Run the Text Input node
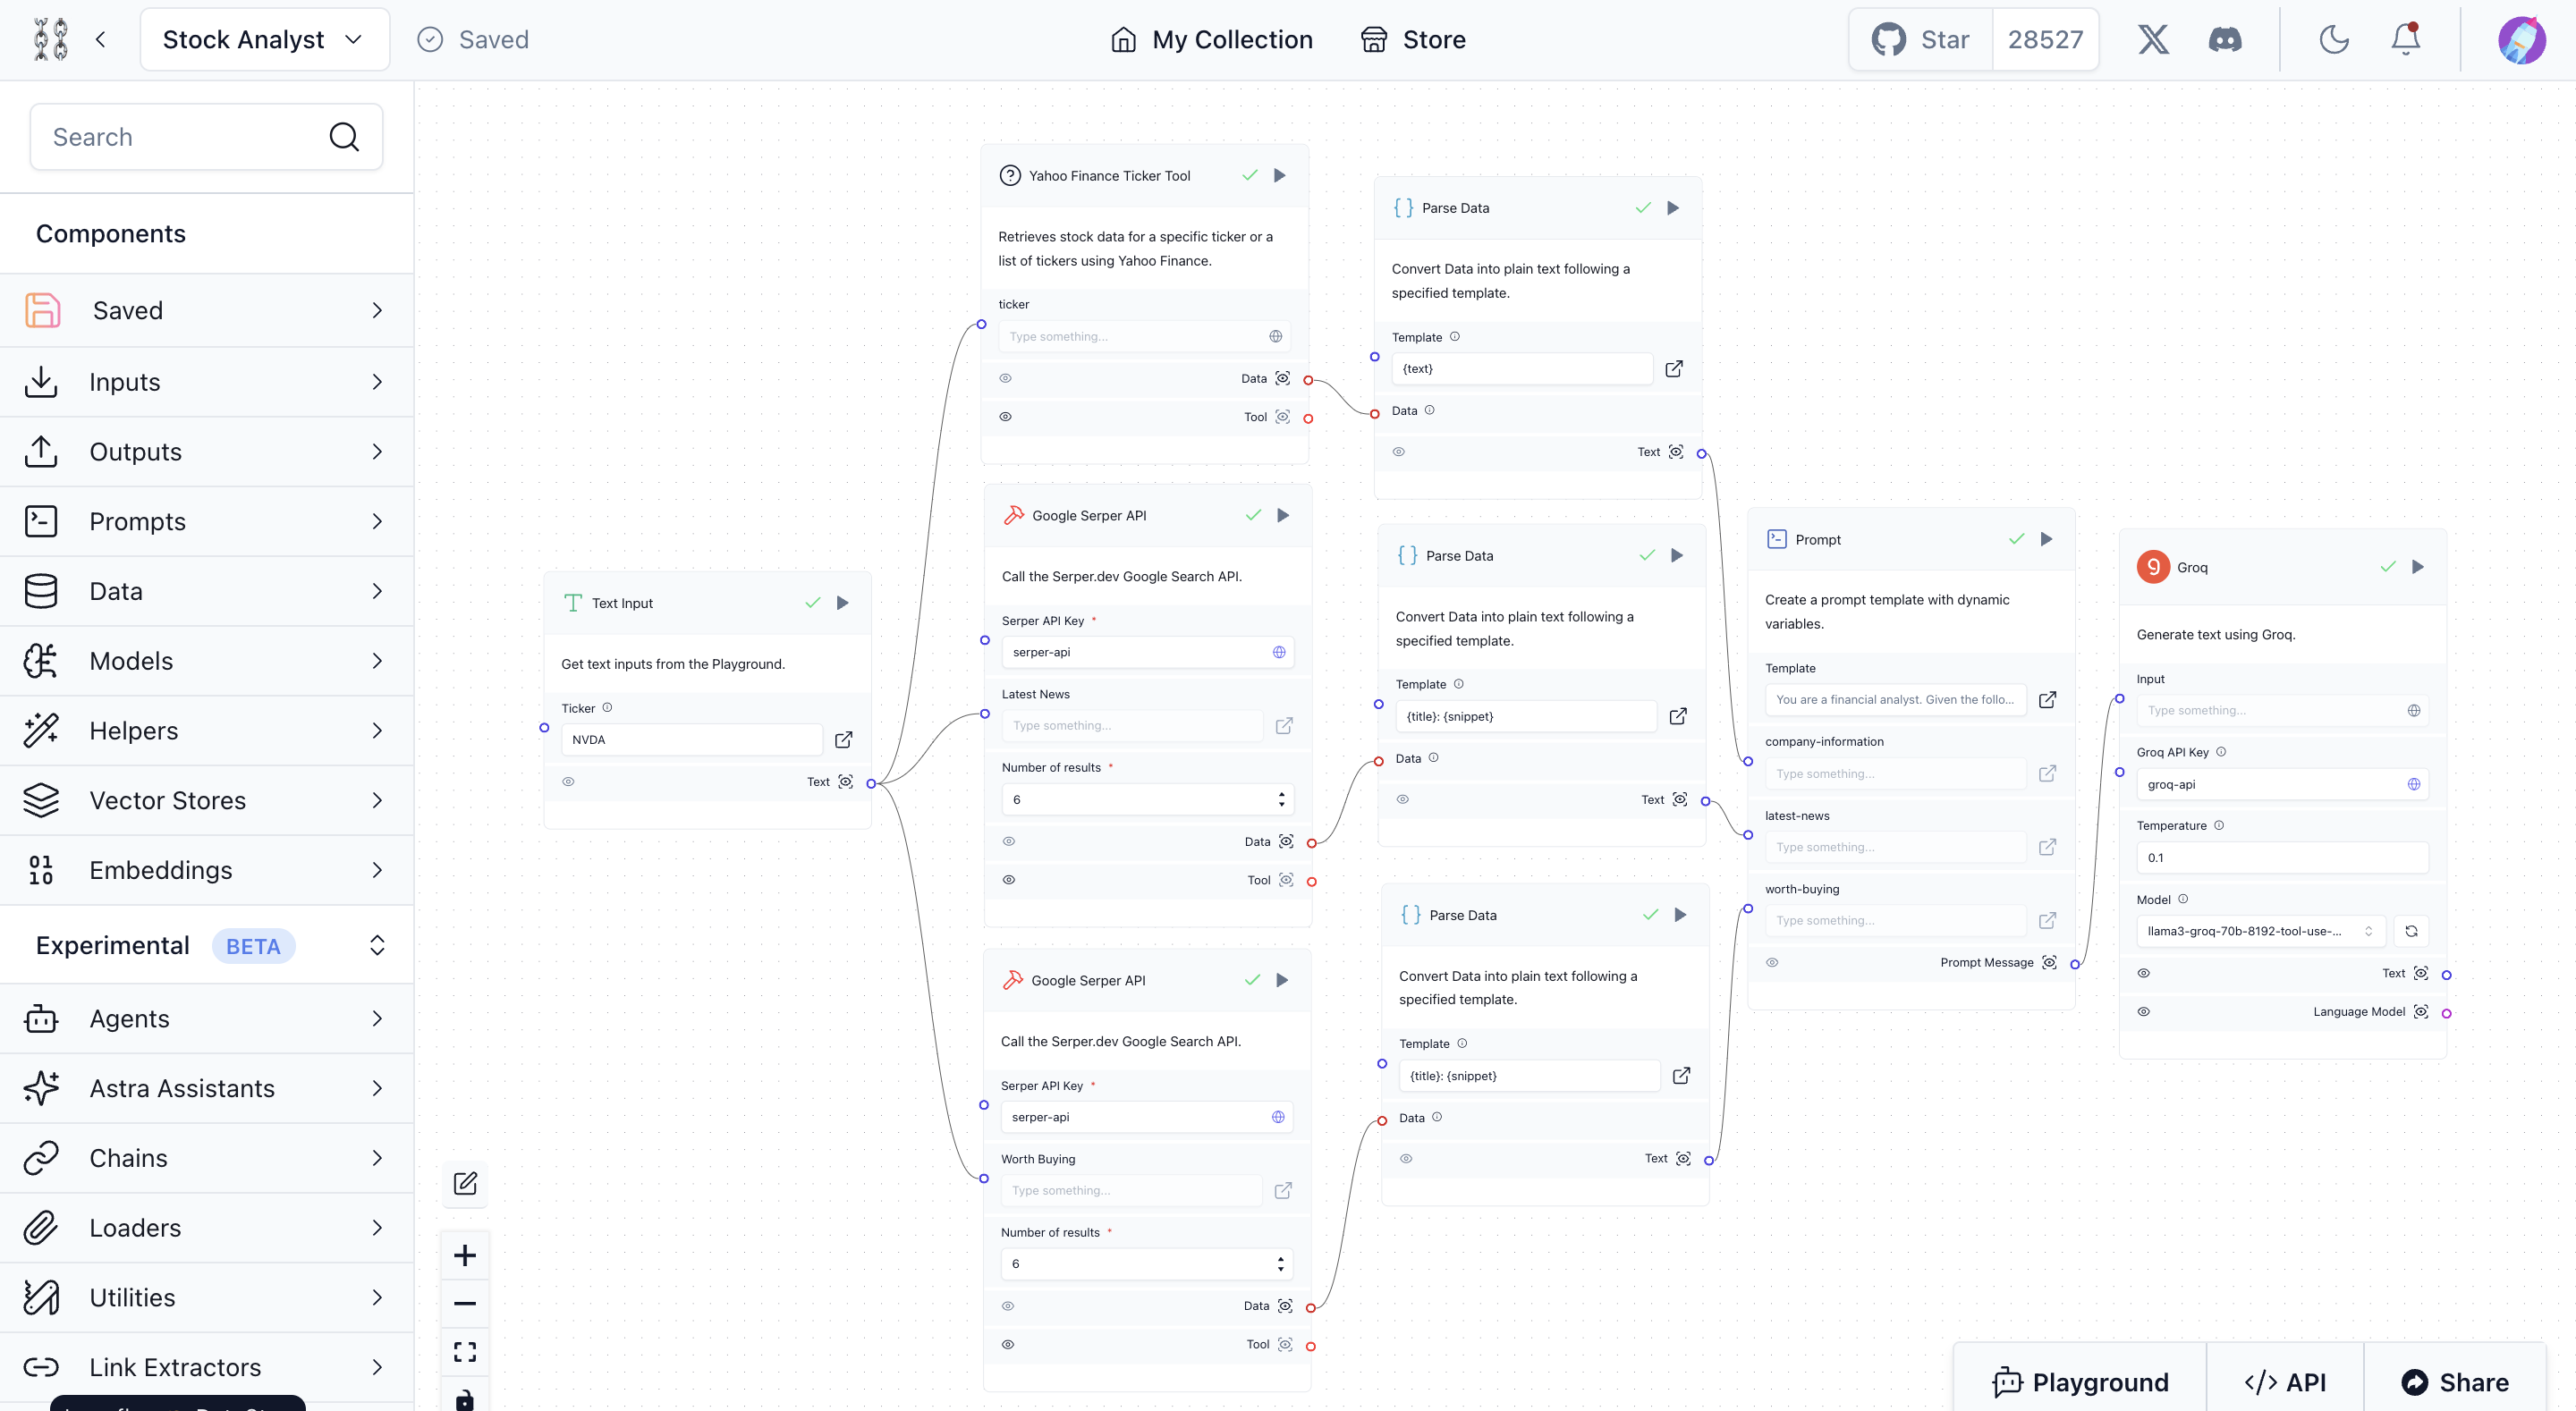Viewport: 2576px width, 1411px height. pos(842,603)
